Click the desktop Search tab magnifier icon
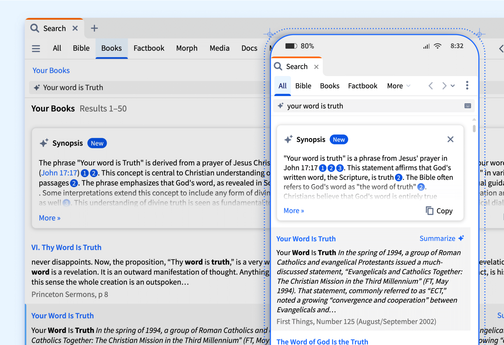This screenshot has width=504, height=345. (x=35, y=28)
